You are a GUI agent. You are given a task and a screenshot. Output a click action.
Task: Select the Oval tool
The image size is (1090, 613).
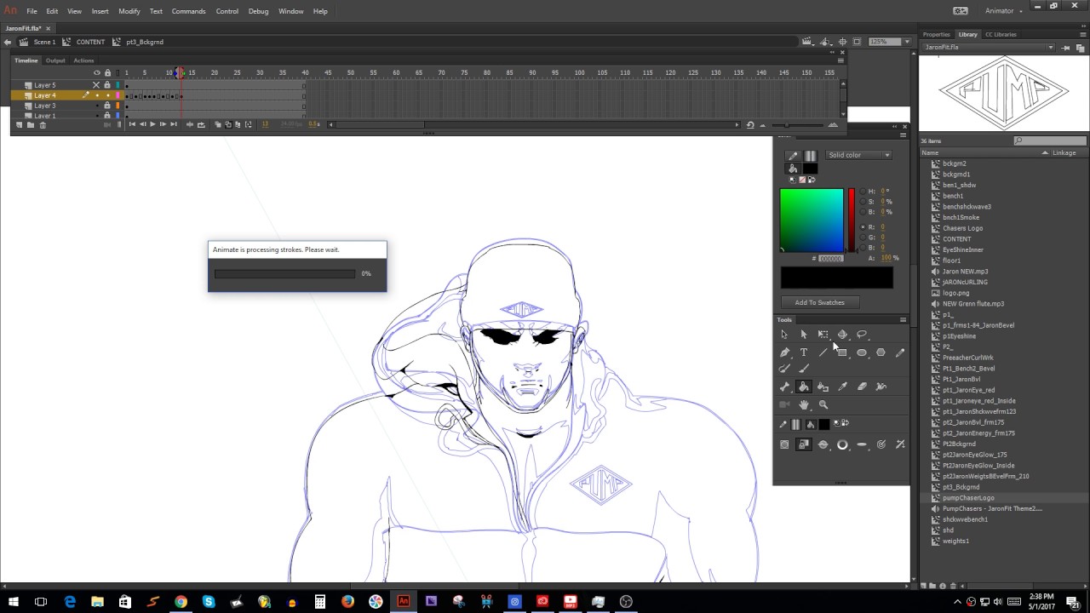862,352
